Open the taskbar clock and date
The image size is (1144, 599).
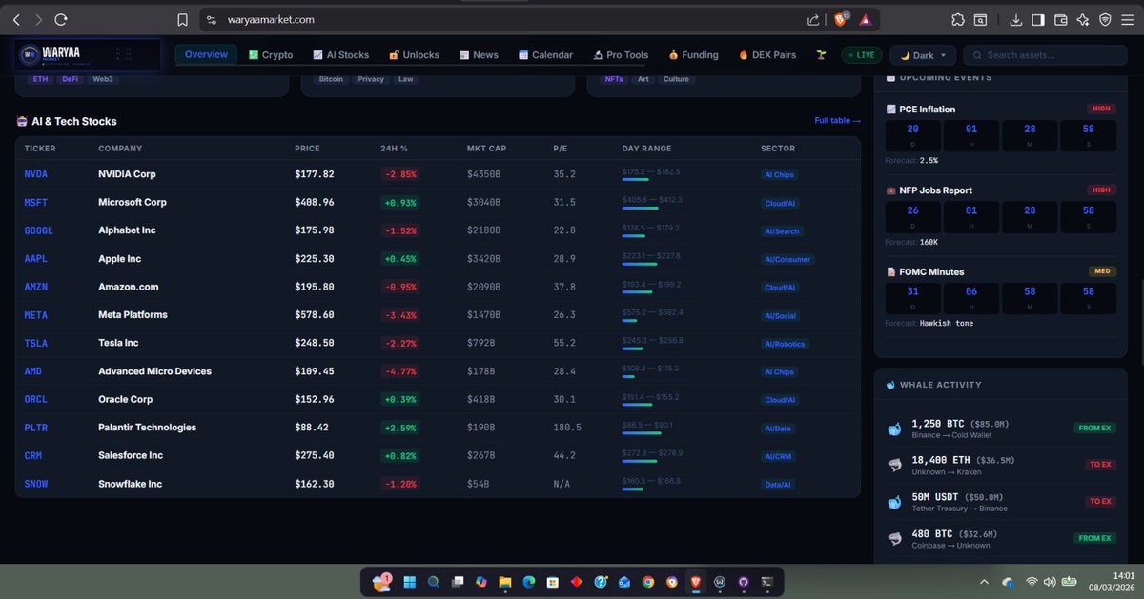point(1113,582)
